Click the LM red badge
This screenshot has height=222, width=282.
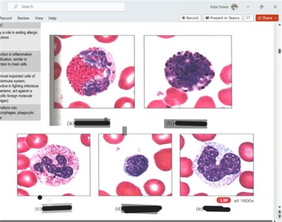[x=224, y=201]
